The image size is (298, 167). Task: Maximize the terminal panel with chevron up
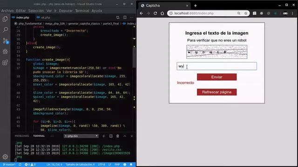(125, 136)
